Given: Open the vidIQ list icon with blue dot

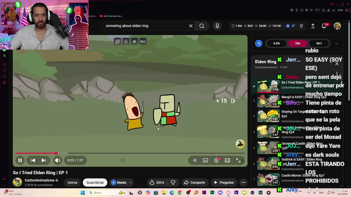Looking at the screenshot, I should pos(293,26).
